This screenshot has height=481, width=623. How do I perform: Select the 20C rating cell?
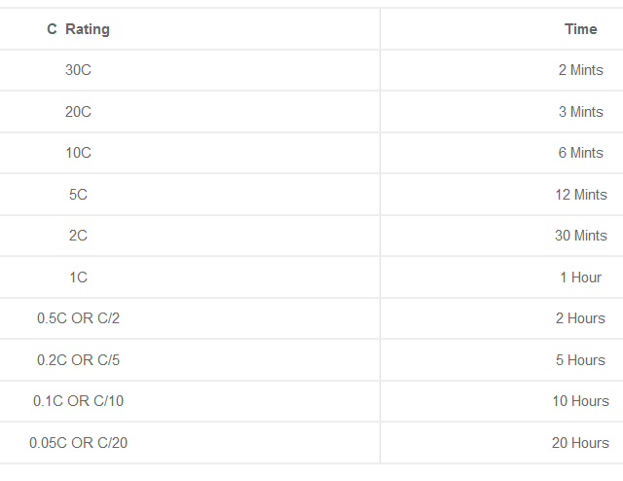click(x=78, y=112)
